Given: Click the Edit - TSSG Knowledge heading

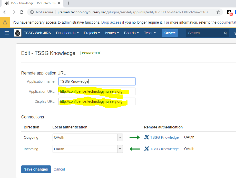Looking at the screenshot, I should click(x=48, y=53).
